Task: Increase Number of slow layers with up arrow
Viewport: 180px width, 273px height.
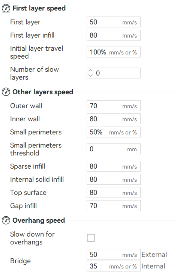Action: [x=90, y=71]
